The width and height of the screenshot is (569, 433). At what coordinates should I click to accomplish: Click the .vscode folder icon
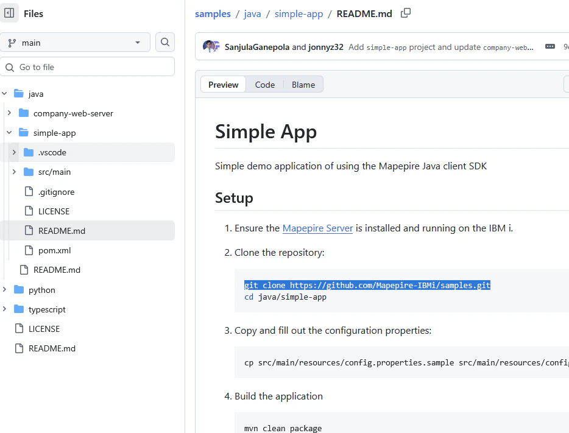click(29, 152)
